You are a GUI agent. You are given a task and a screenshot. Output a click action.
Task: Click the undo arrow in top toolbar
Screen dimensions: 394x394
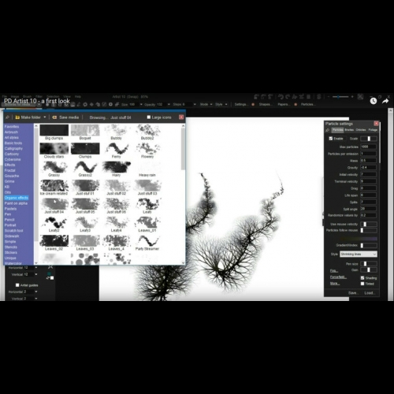point(281,97)
